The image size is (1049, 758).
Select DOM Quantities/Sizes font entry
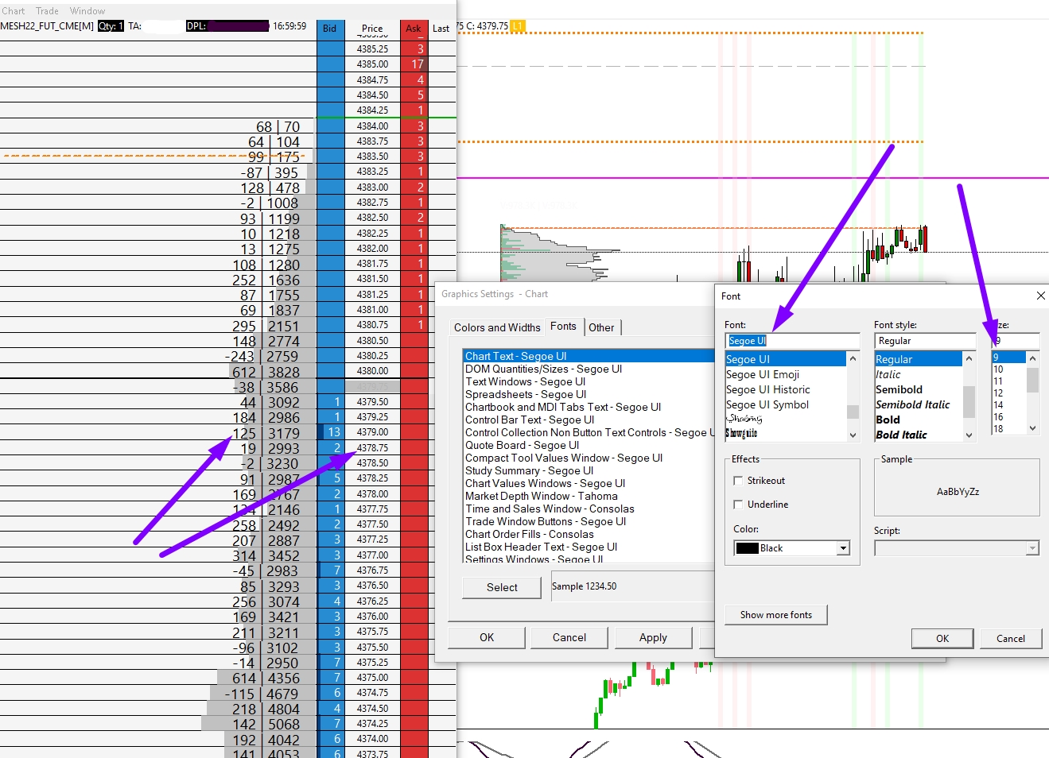[544, 369]
